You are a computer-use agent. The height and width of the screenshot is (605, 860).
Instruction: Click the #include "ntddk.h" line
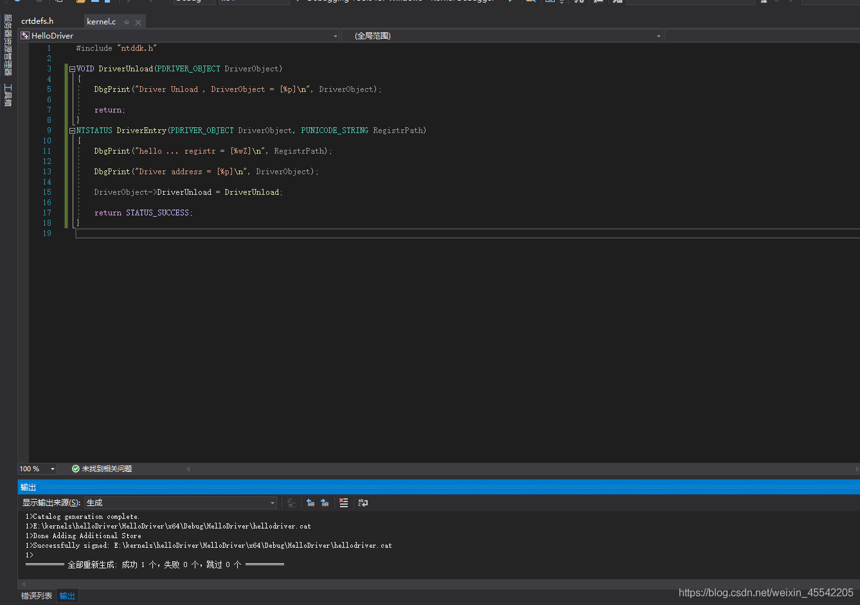pyautogui.click(x=116, y=48)
